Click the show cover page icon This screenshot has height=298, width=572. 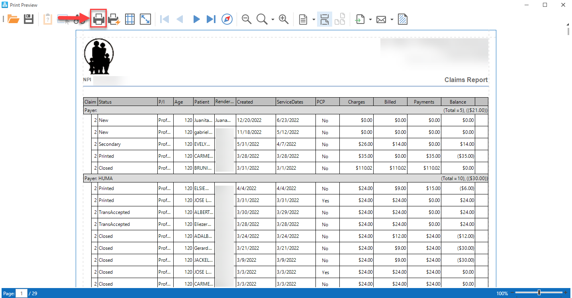tap(340, 19)
